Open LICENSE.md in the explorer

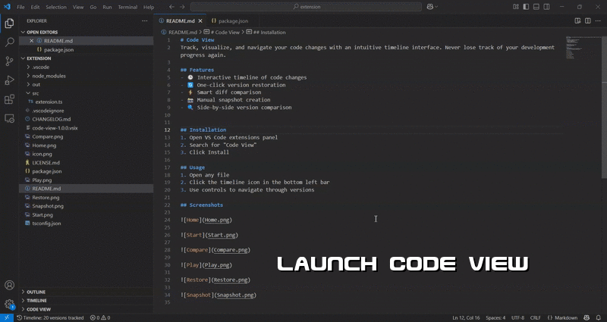(86, 163)
